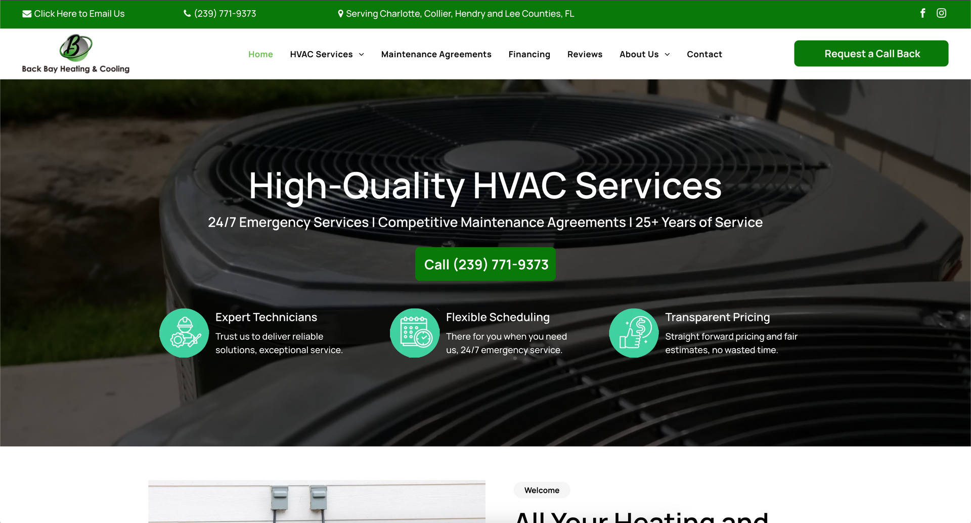Click the Back Bay Heating & Cooling logo
Screen dimensions: 971x523
(75, 53)
